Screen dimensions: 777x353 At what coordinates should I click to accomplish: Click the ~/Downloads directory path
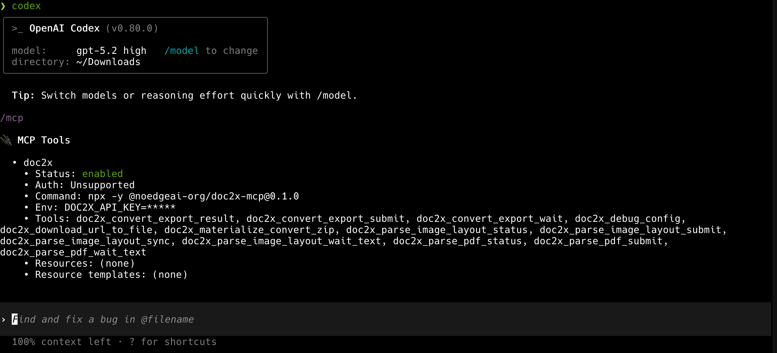[108, 62]
